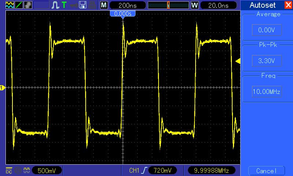
Task: Click the dual-waveform channel icon
Action: point(10,5)
